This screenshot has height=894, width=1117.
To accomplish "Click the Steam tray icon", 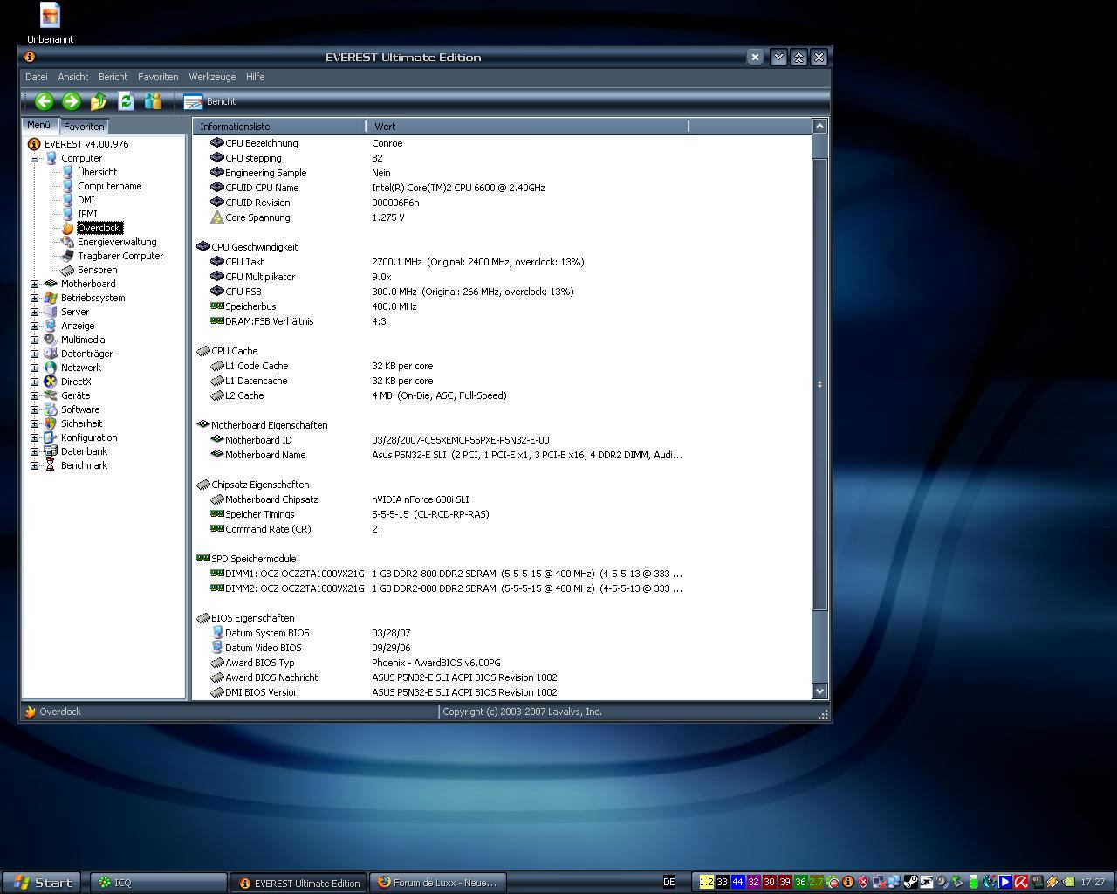I will [909, 882].
